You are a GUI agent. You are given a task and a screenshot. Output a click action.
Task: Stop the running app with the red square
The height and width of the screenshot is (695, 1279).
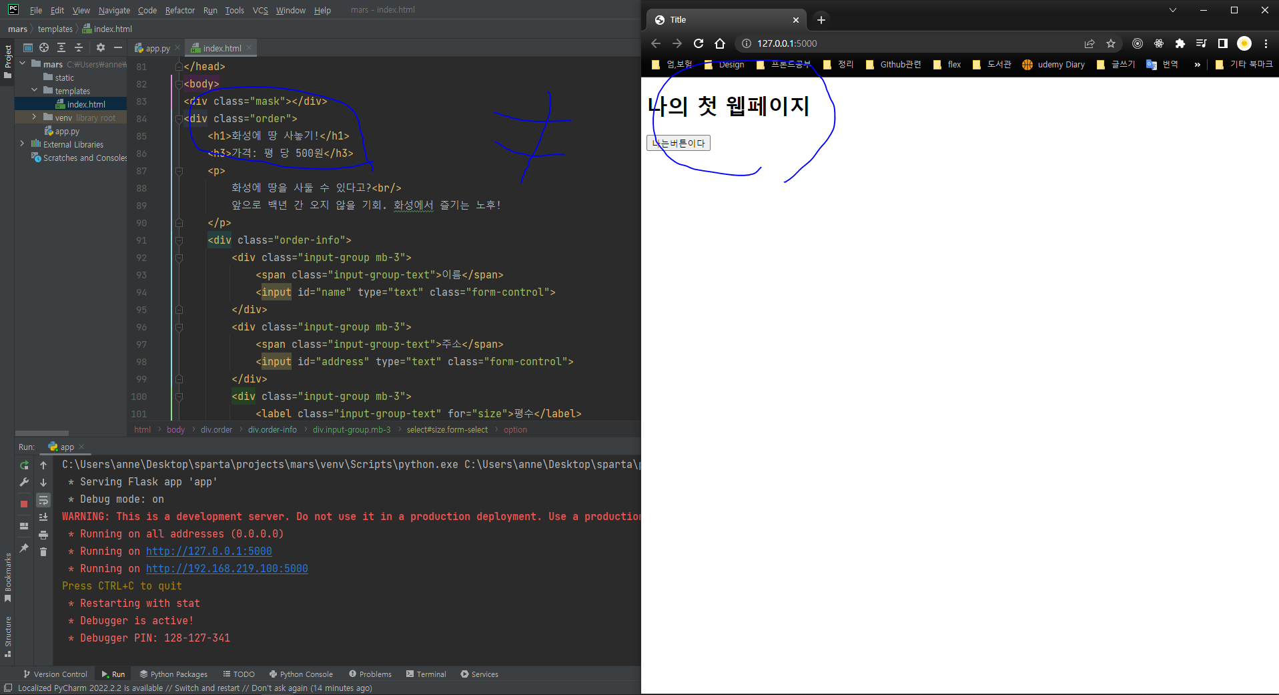point(24,504)
